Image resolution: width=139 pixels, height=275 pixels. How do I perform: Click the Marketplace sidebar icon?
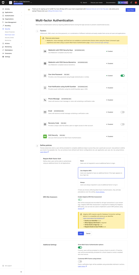pos(3,50)
